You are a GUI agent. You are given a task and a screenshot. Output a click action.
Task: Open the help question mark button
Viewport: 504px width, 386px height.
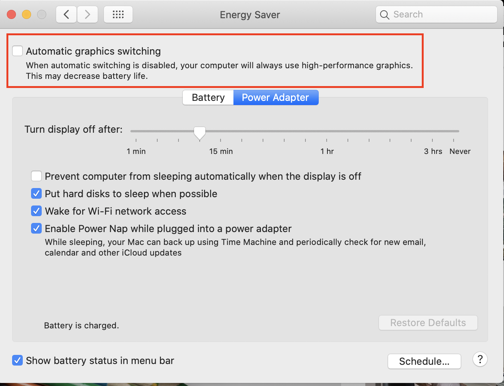coord(480,359)
